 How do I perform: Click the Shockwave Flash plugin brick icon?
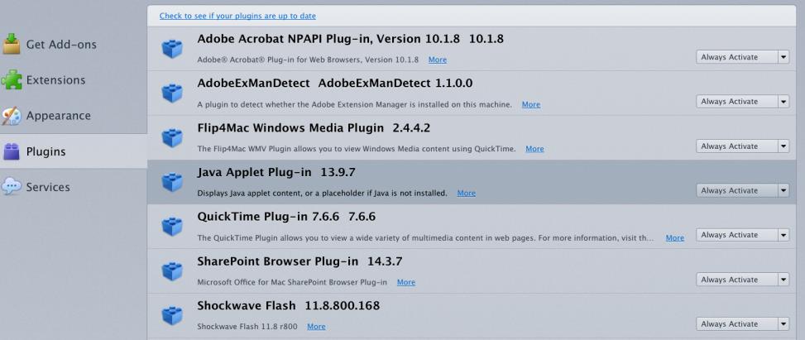pos(172,315)
